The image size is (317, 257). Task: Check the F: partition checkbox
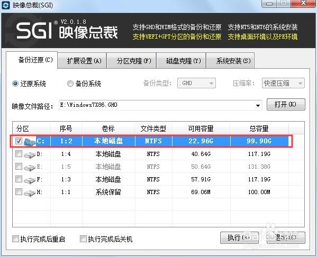pos(19,179)
